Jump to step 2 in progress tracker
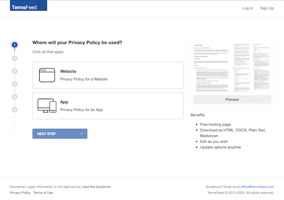284x200 pixels. [x=15, y=58]
